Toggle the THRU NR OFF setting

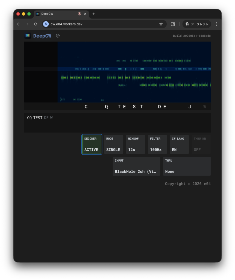point(201,144)
